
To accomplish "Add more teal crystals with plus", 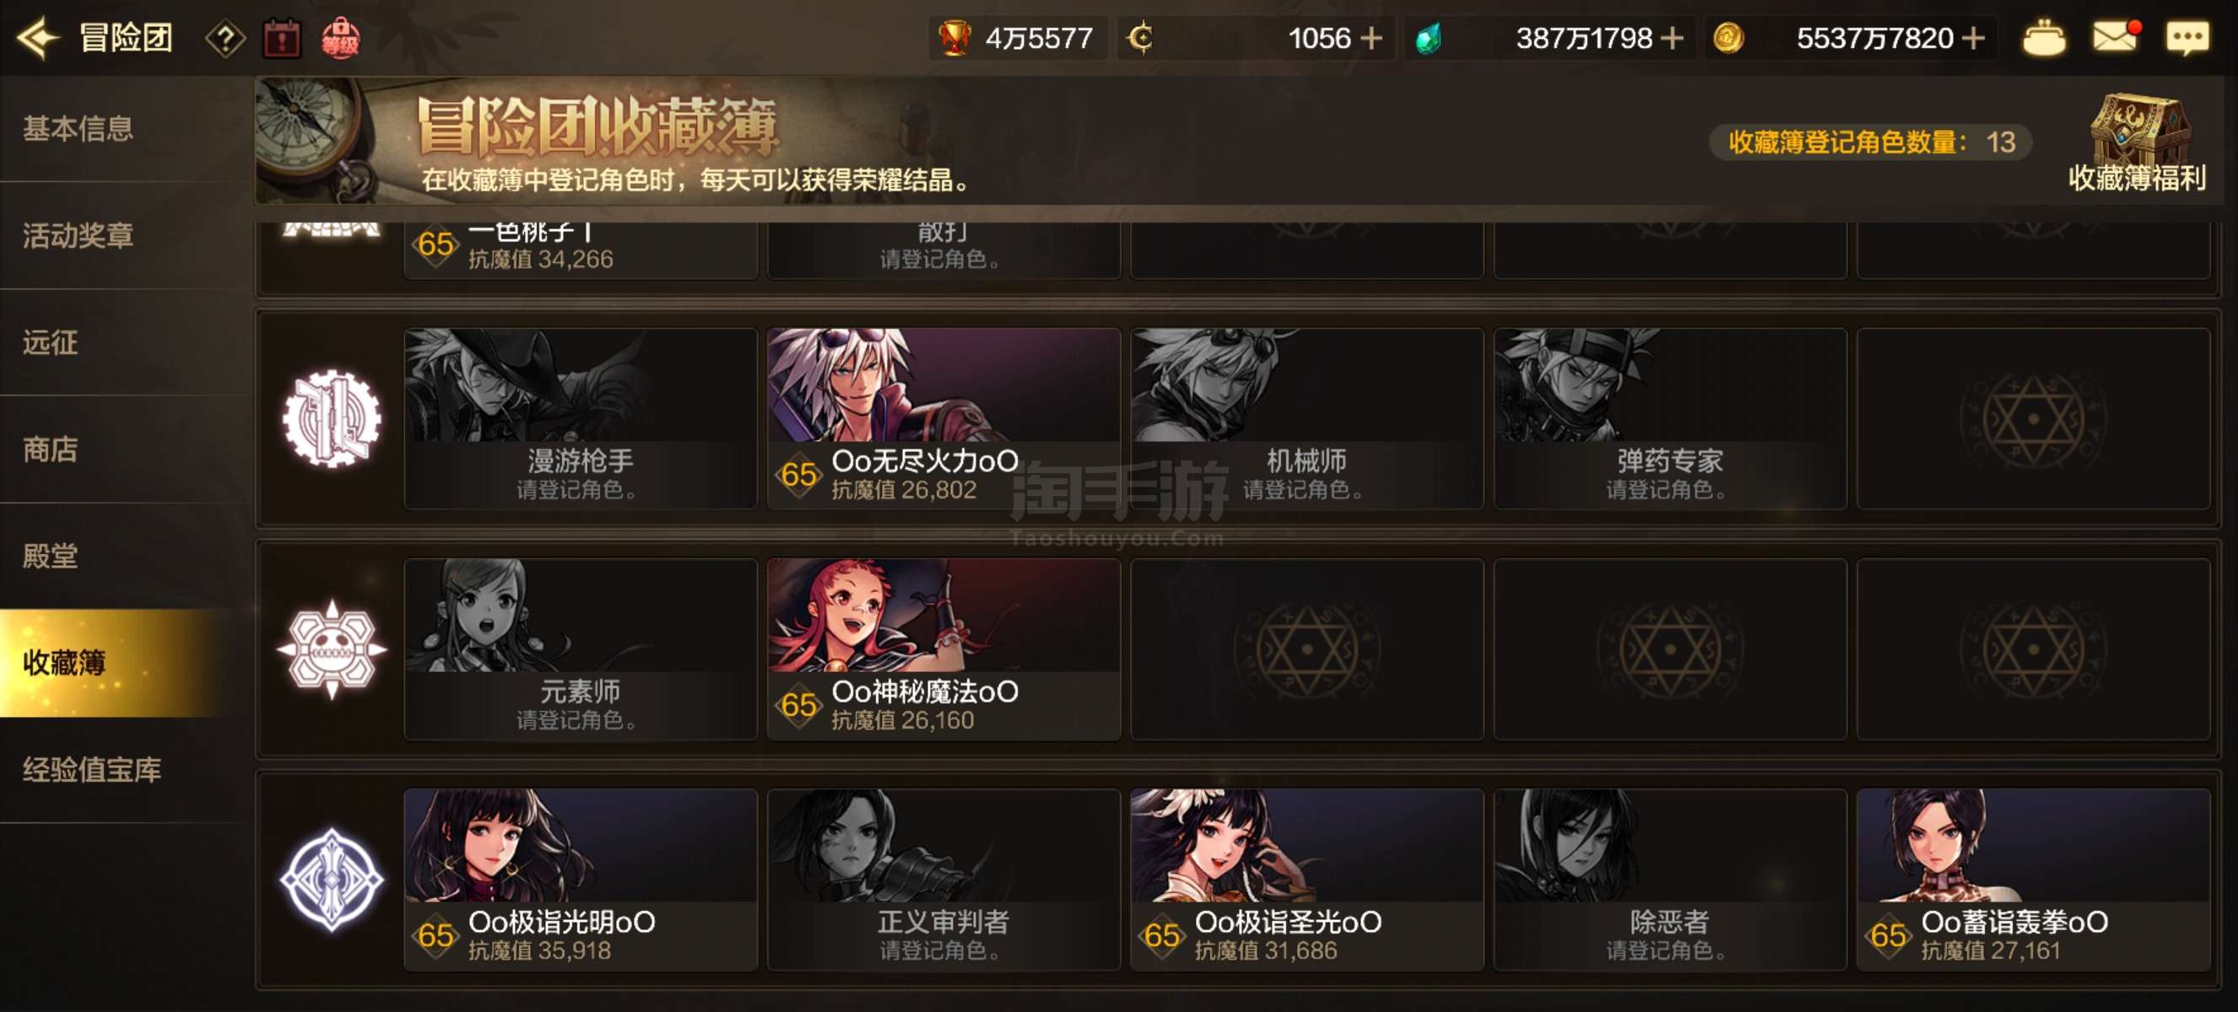I will pyautogui.click(x=1671, y=38).
